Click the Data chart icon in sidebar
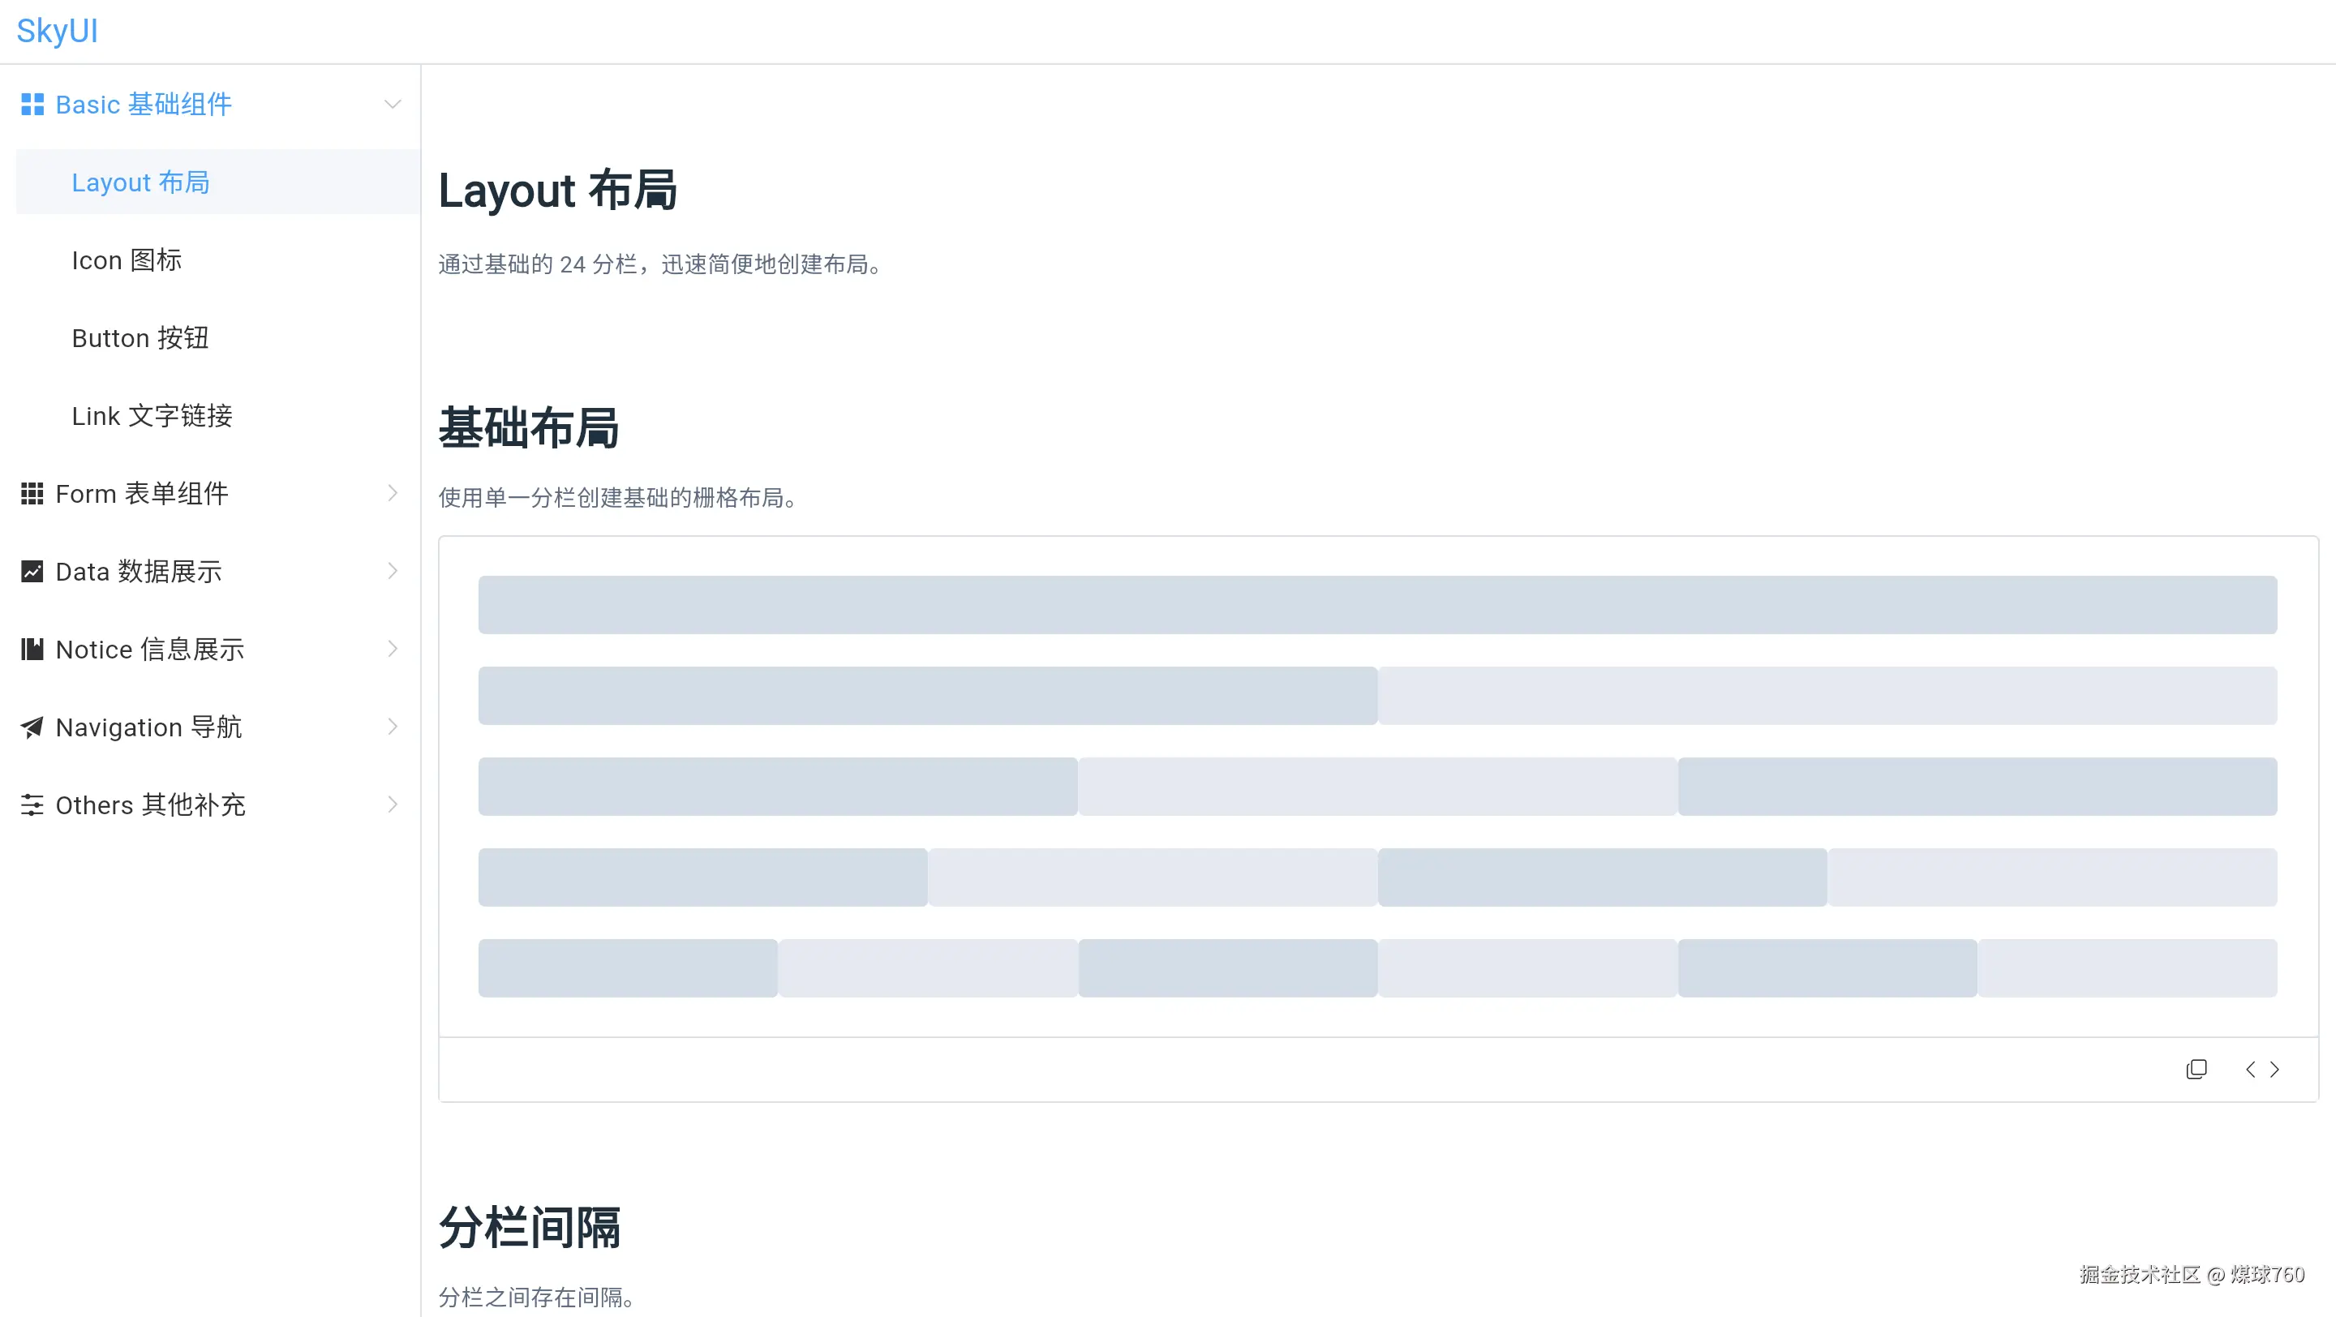This screenshot has height=1317, width=2336. (32, 571)
